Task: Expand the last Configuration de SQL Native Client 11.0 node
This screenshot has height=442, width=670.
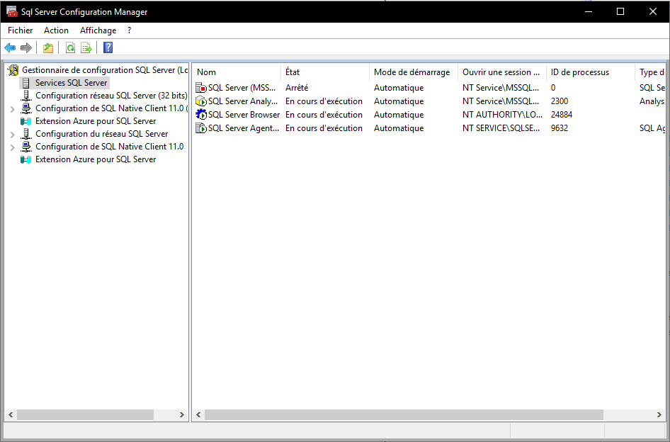Action: 12,147
